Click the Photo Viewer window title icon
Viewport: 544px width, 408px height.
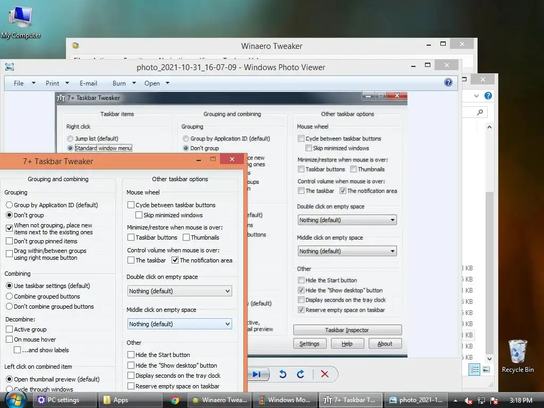click(x=10, y=67)
